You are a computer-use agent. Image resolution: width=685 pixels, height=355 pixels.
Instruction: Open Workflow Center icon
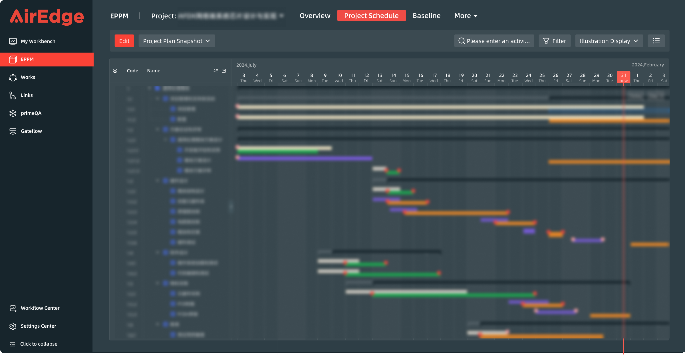coord(13,308)
